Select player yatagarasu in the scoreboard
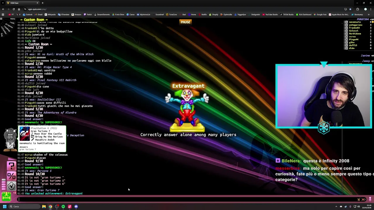This screenshot has height=210, width=374. pyautogui.click(x=356, y=25)
